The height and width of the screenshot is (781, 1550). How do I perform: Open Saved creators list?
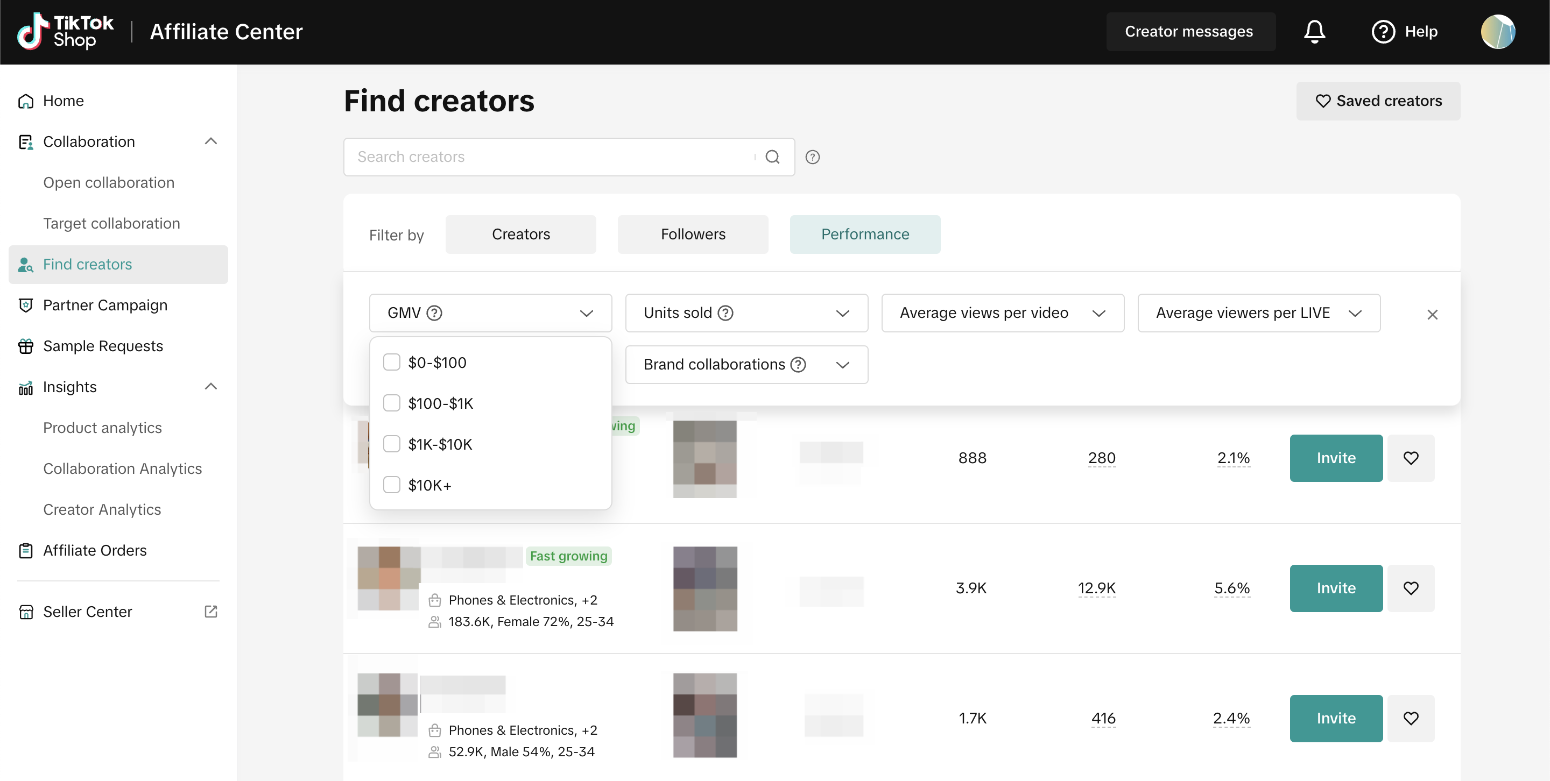pos(1378,101)
